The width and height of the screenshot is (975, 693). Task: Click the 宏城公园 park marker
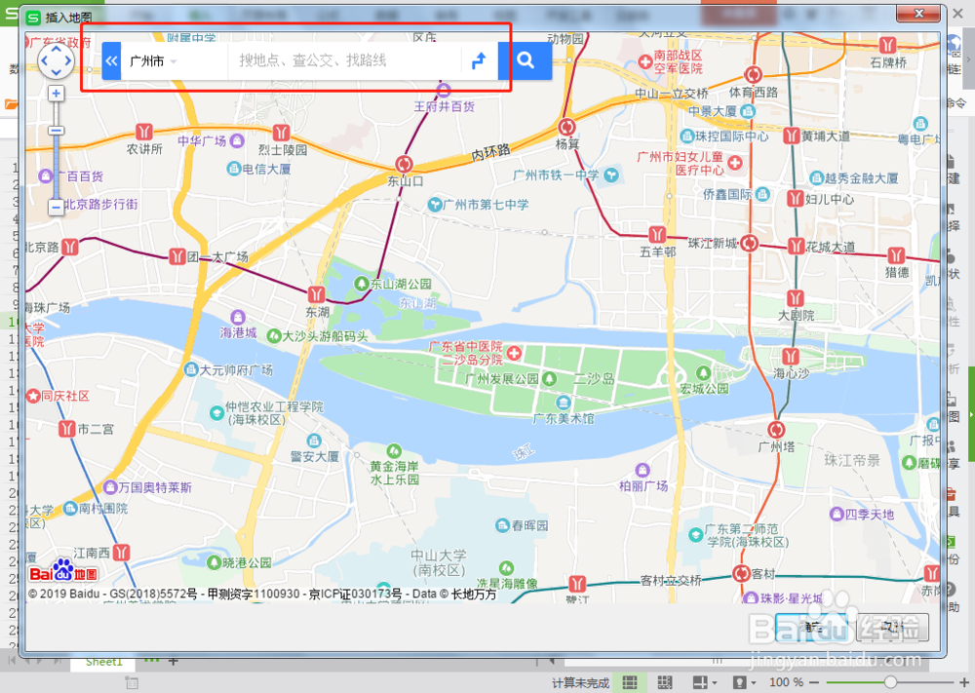coord(703,373)
